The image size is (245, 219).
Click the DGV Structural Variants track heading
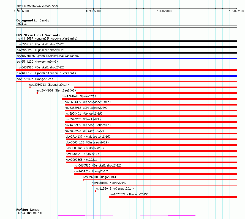coord(39,35)
